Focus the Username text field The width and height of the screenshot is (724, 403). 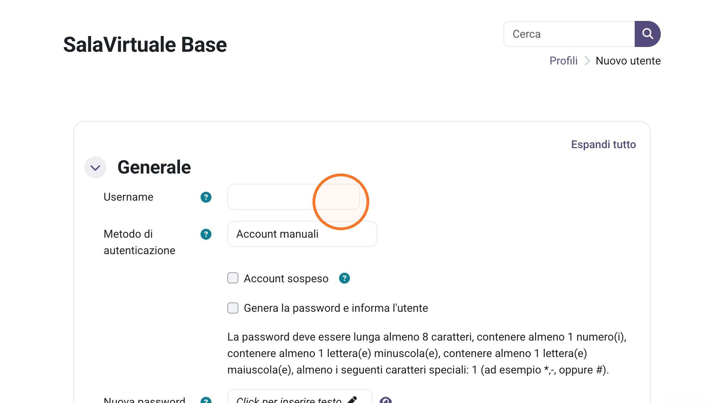(x=293, y=197)
